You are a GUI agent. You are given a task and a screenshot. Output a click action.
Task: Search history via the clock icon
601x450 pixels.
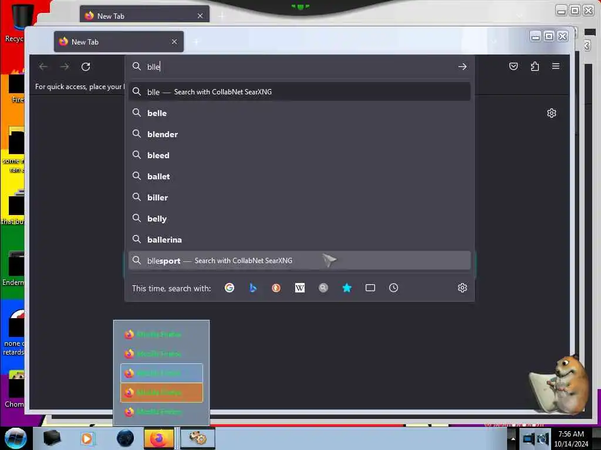point(394,288)
